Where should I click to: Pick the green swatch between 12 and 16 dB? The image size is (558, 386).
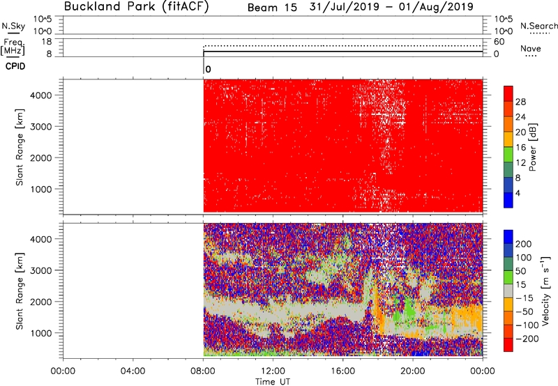(x=508, y=155)
